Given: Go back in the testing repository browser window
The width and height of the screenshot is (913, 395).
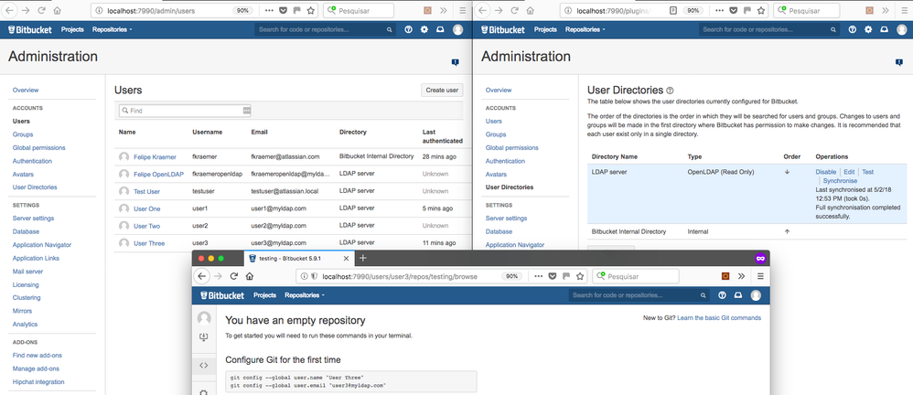Looking at the screenshot, I should [201, 276].
